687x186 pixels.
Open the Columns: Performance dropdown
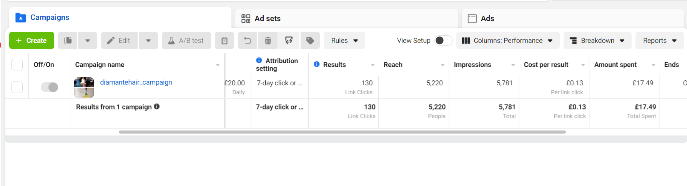pyautogui.click(x=507, y=41)
